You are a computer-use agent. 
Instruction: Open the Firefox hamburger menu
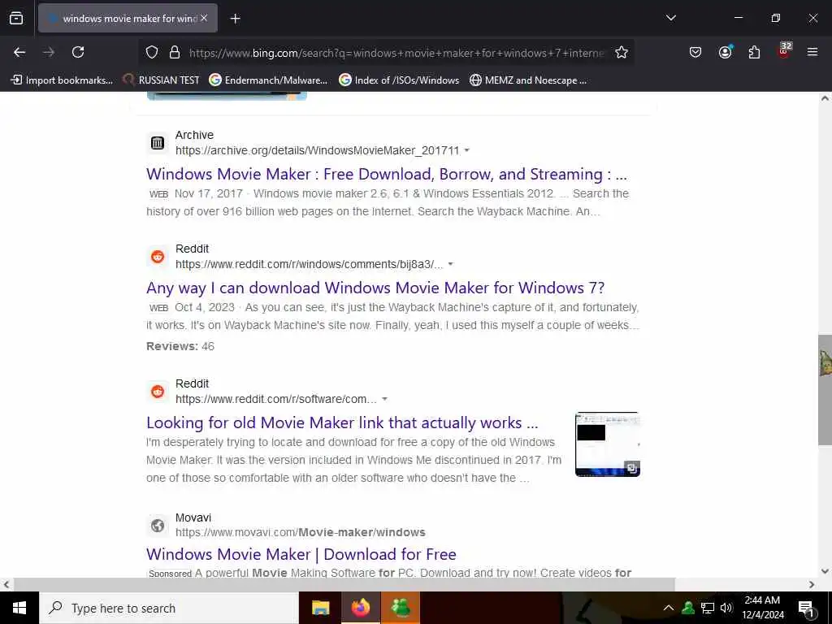(812, 52)
